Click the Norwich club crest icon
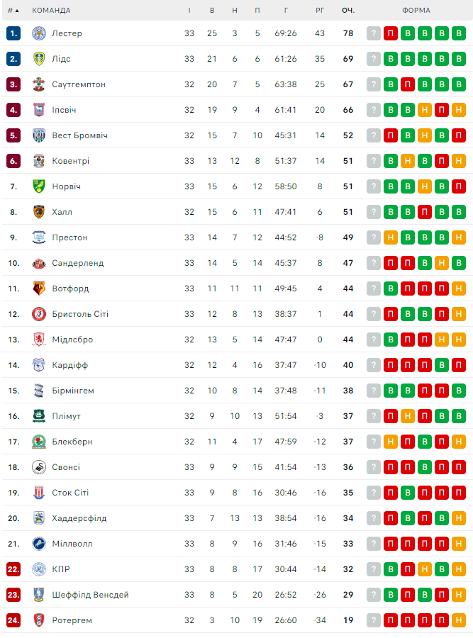This screenshot has width=473, height=638. point(39,186)
